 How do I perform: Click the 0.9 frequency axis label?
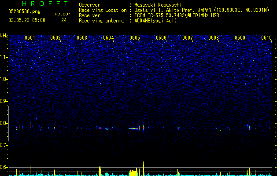point(4,101)
